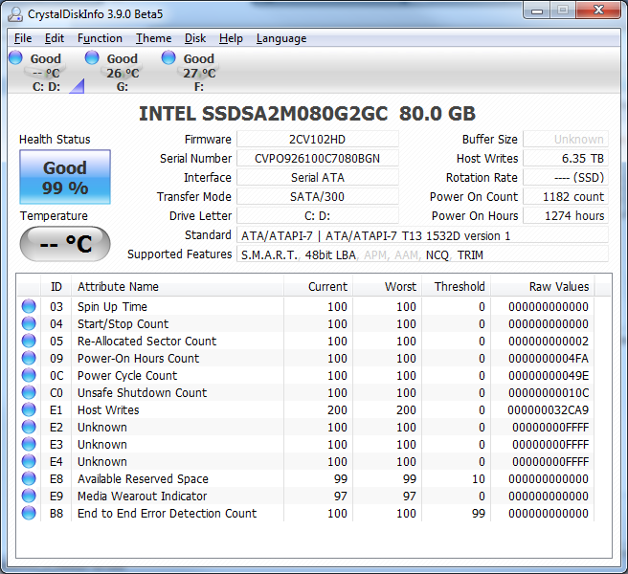This screenshot has height=574, width=628.
Task: Click the status orb for Available Reserved Space
Action: pos(29,478)
